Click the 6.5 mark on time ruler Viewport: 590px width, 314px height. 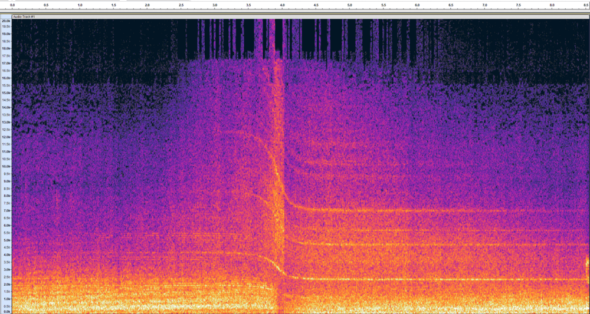(x=451, y=5)
